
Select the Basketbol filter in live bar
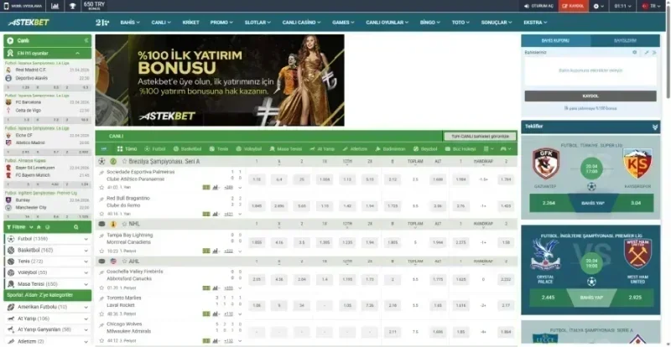click(187, 149)
